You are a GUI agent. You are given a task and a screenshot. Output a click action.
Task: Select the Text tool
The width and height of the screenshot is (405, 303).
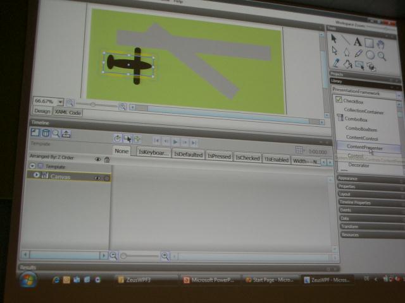pyautogui.click(x=358, y=42)
